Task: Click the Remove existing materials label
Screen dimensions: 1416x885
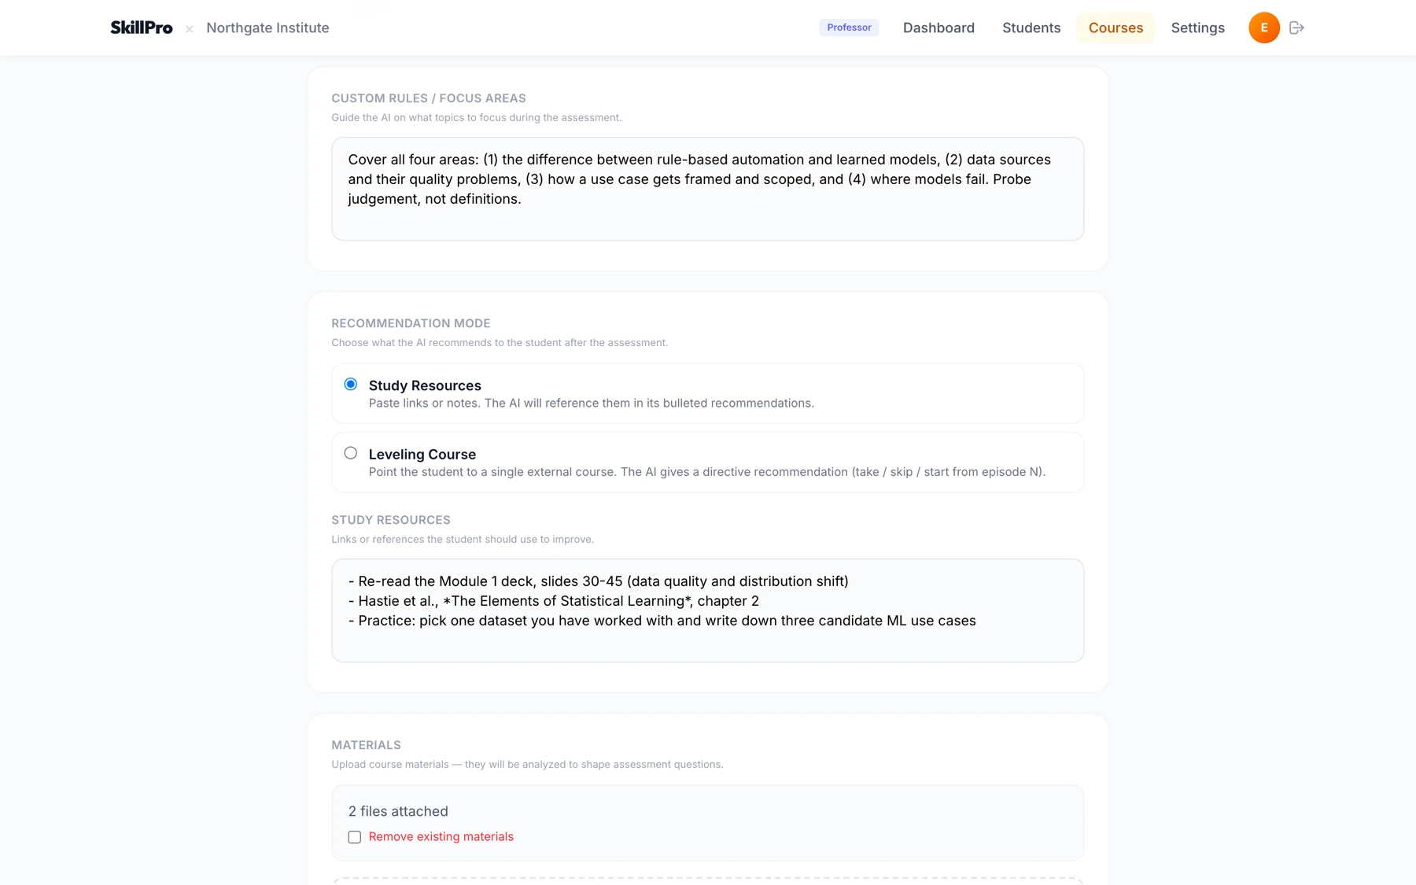Action: tap(441, 836)
